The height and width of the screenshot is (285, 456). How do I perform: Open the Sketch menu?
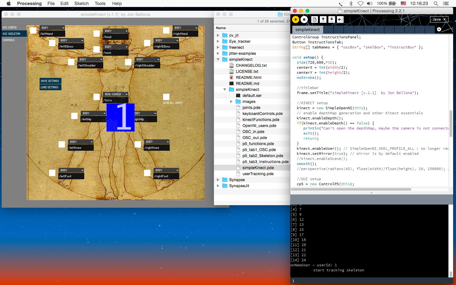81,3
